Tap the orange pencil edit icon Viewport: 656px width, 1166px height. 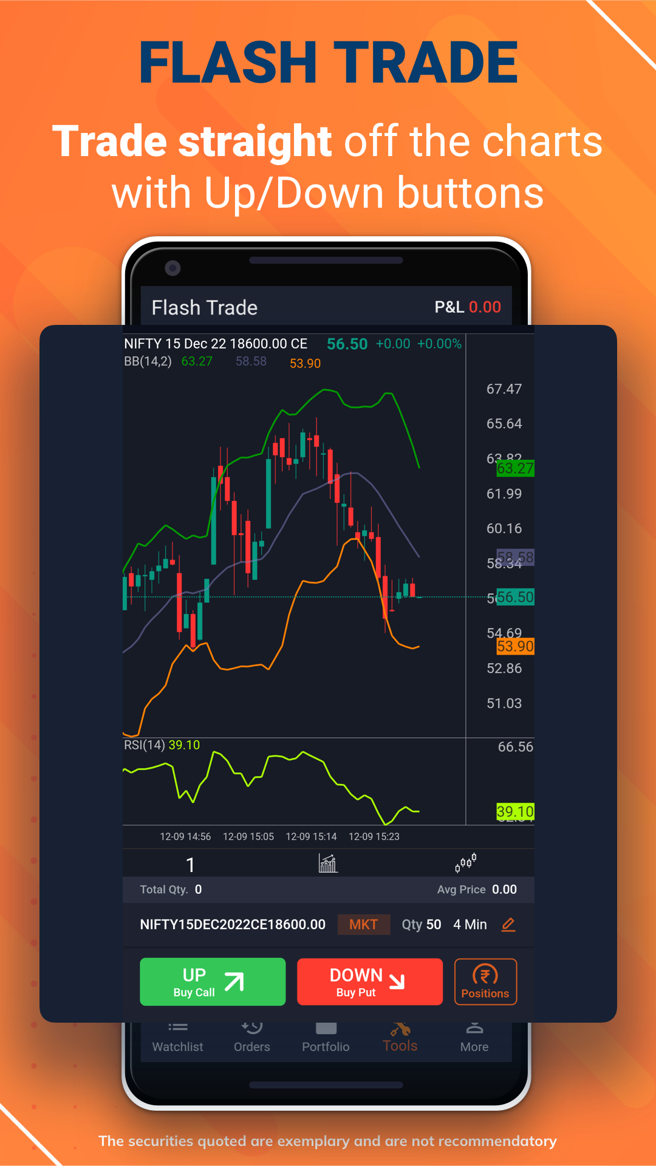pos(508,924)
